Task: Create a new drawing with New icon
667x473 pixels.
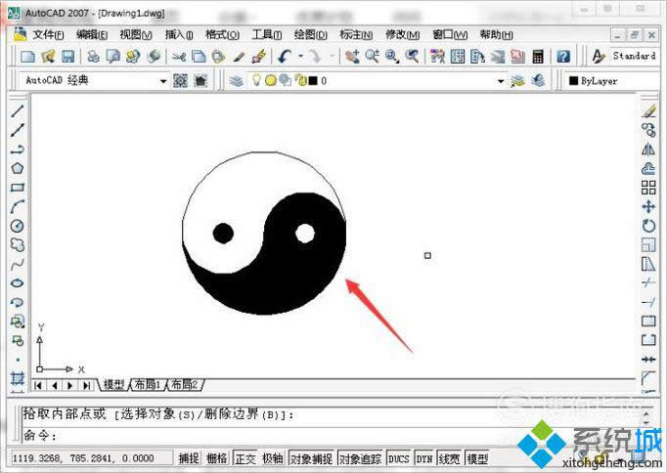Action: coord(28,56)
